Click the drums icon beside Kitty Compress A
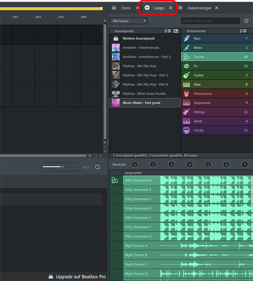Image resolution: width=253 pixels, height=281 pixels. pos(115,180)
